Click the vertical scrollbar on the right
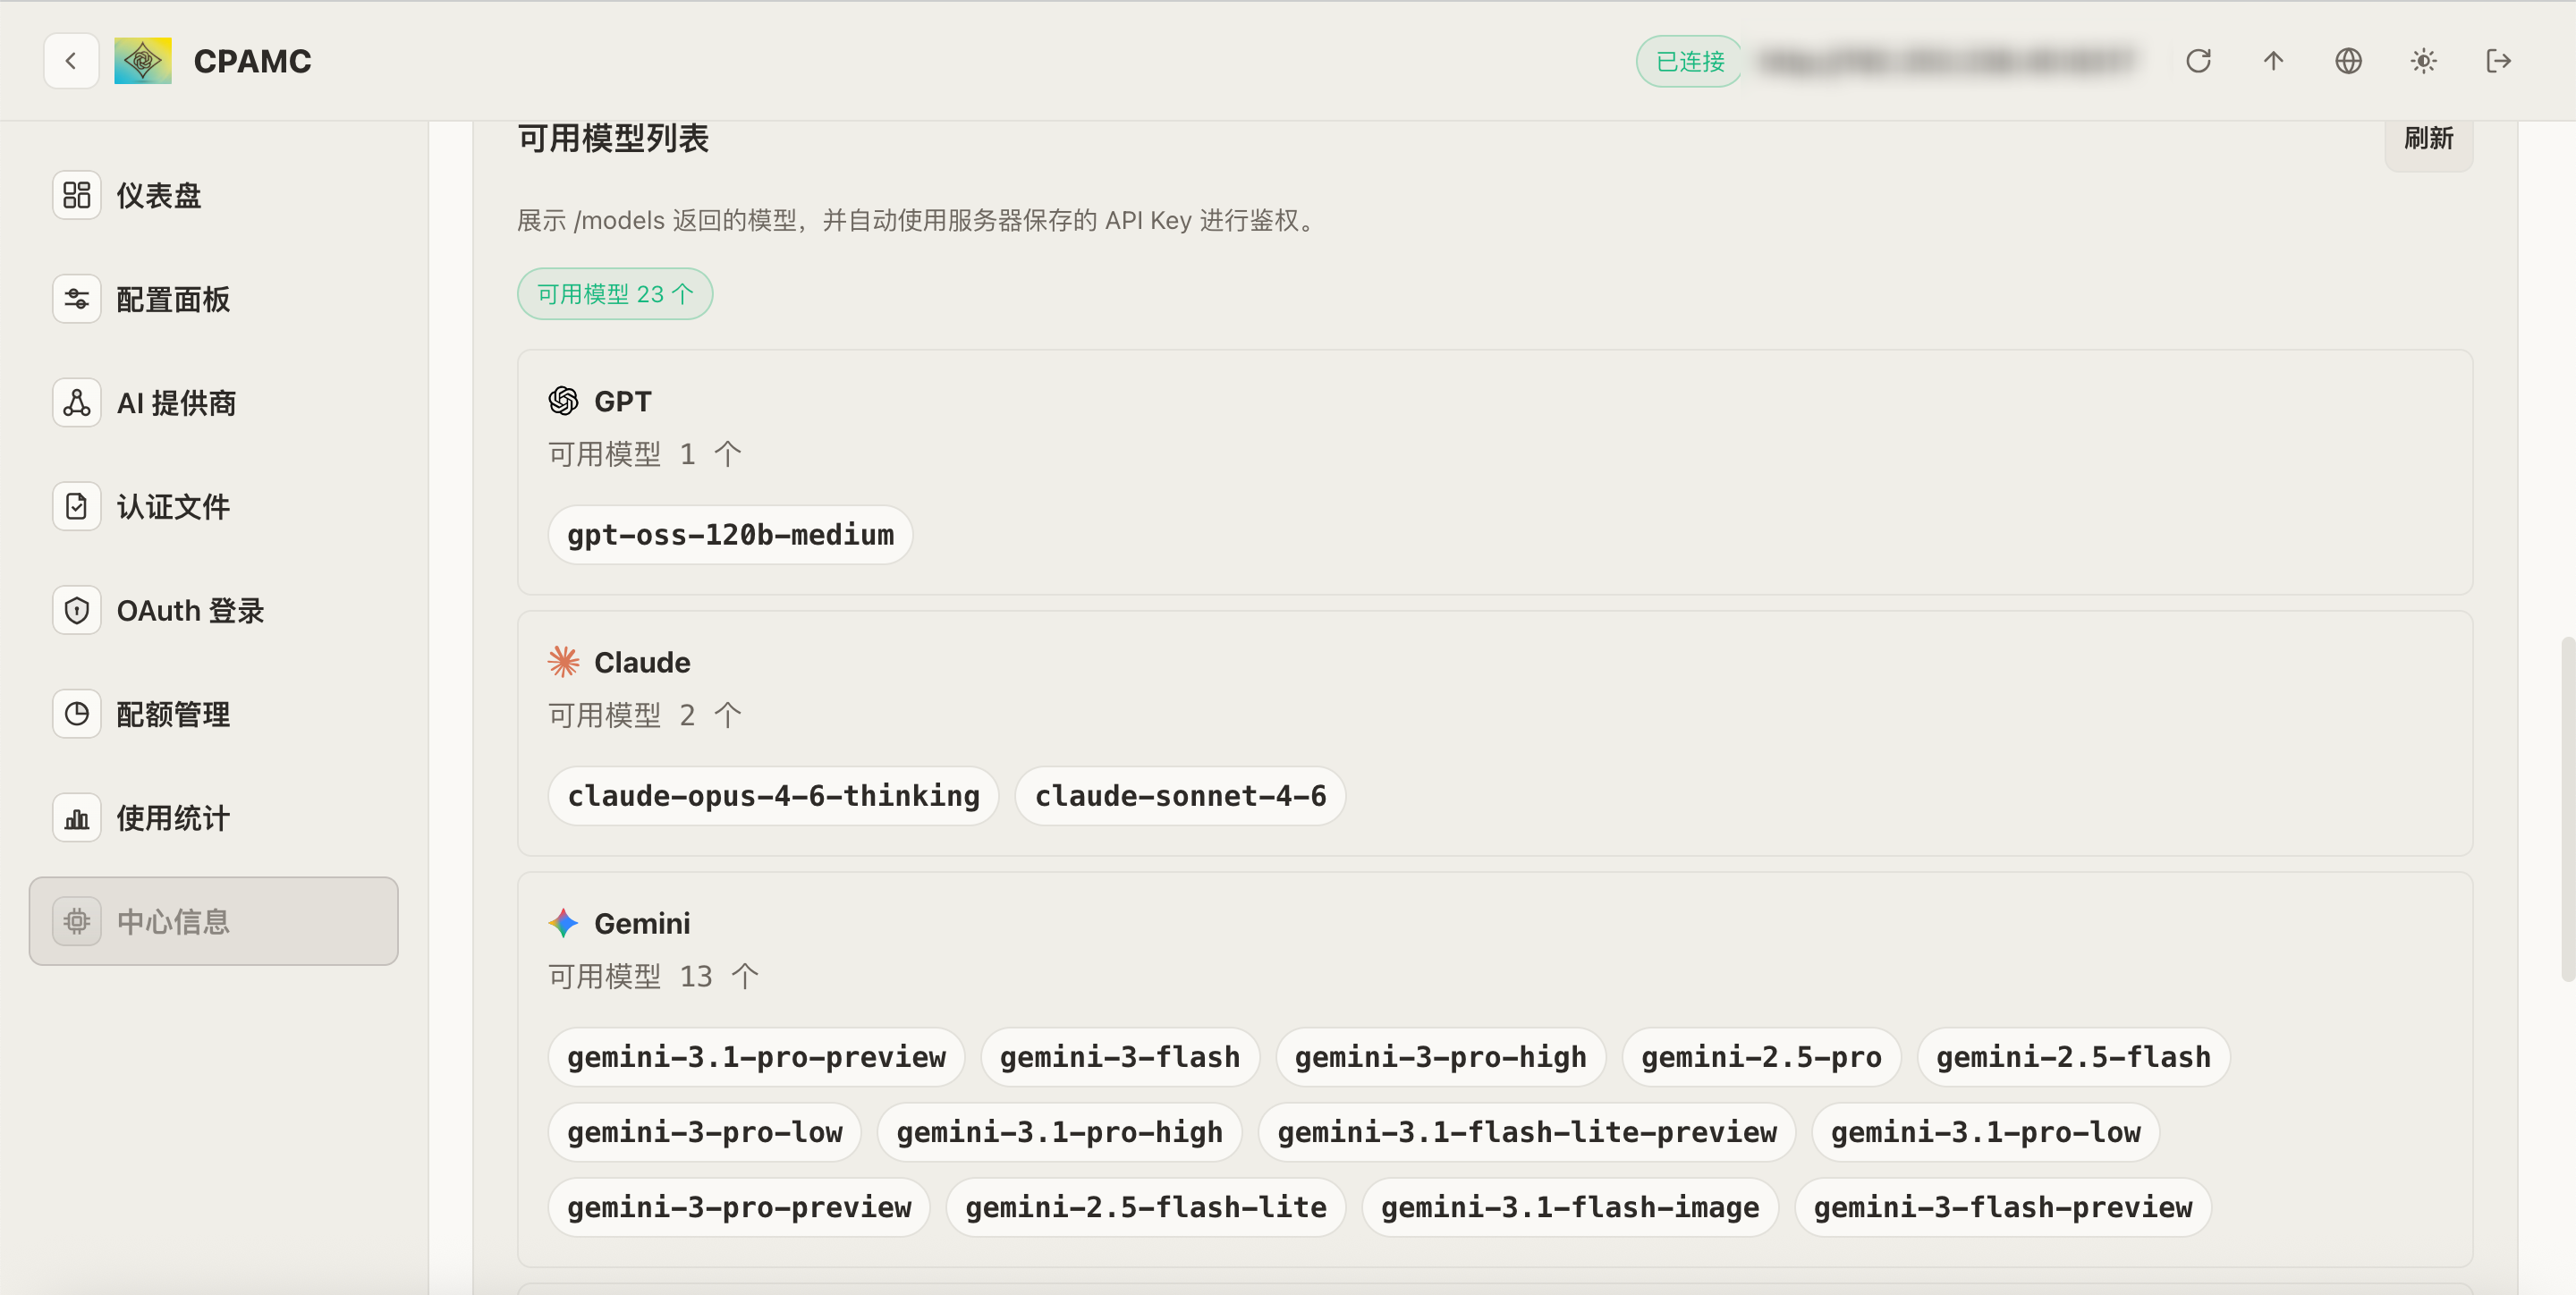The image size is (2576, 1295). pyautogui.click(x=2567, y=810)
